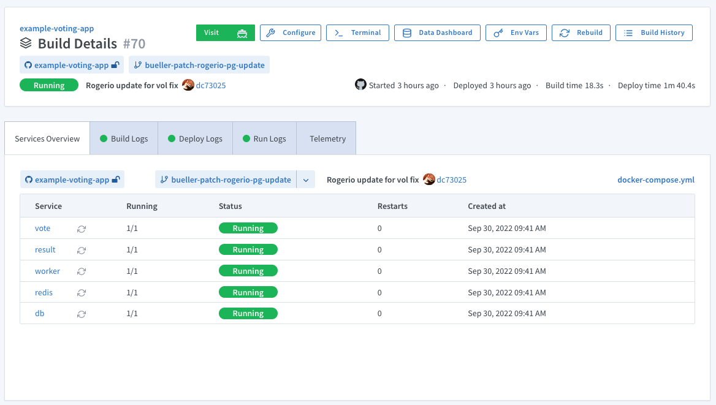View the Build History
The image size is (716, 405).
coord(654,33)
